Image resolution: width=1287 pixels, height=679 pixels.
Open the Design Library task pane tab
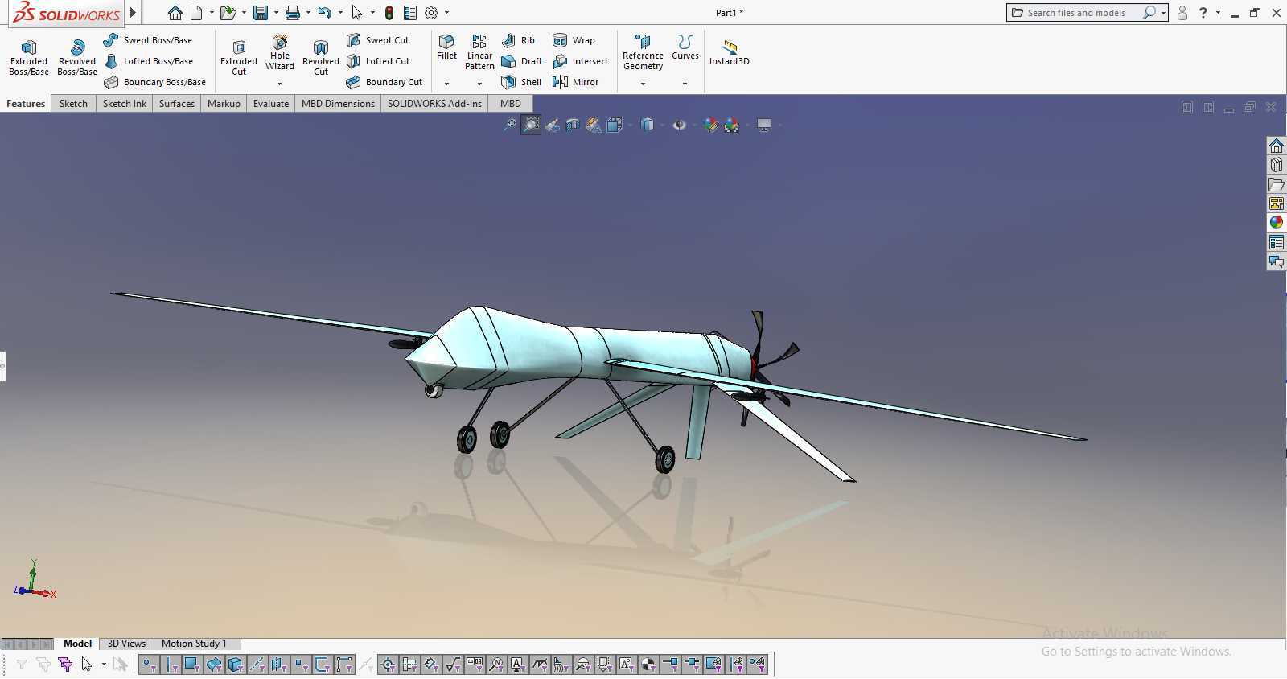tap(1277, 165)
